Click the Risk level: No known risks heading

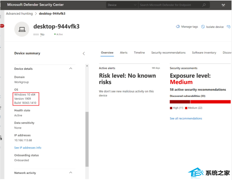127,79
